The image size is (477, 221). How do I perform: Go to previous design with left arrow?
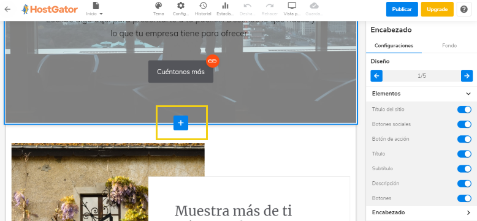[x=376, y=75]
